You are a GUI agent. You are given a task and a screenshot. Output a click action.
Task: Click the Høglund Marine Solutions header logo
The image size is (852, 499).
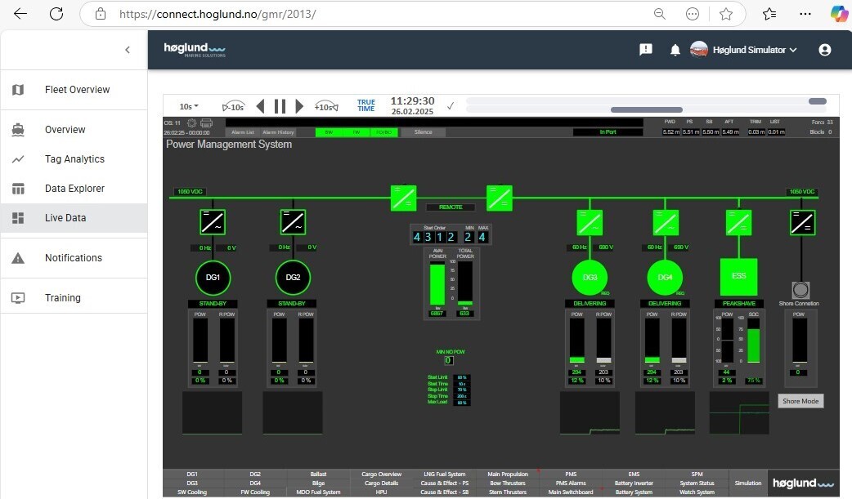(x=195, y=50)
